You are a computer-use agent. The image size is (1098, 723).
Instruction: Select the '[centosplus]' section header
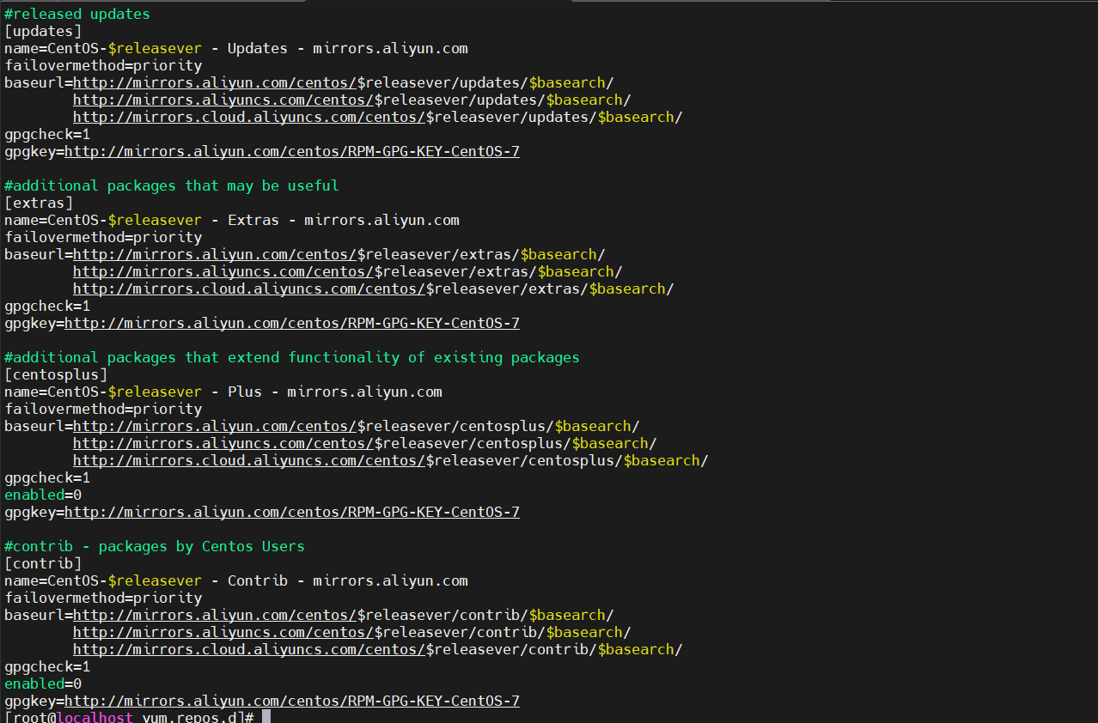(56, 374)
